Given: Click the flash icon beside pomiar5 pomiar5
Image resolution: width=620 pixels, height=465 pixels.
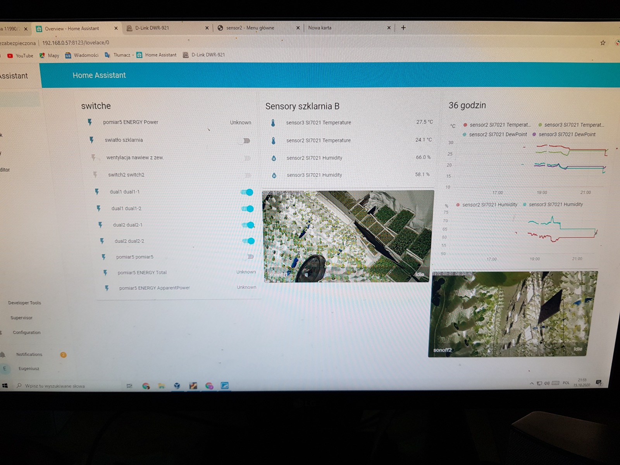Looking at the screenshot, I should coord(103,257).
